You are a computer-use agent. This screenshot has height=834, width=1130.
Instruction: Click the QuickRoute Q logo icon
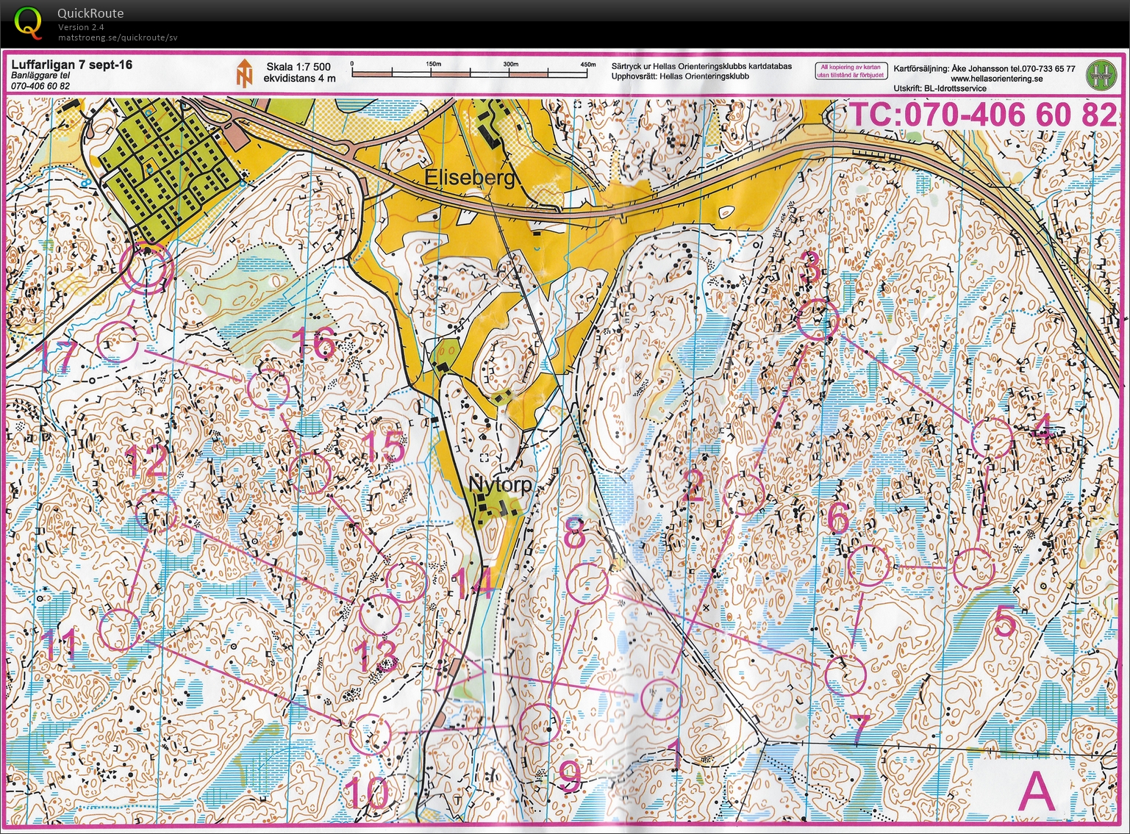tap(28, 21)
